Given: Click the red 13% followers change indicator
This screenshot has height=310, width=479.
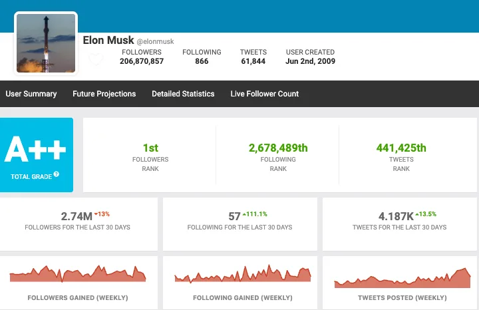Looking at the screenshot, I should [x=102, y=214].
